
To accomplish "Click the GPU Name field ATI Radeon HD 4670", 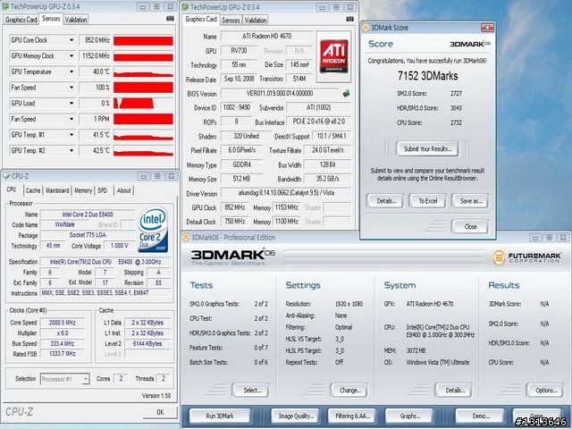I will pyautogui.click(x=266, y=36).
